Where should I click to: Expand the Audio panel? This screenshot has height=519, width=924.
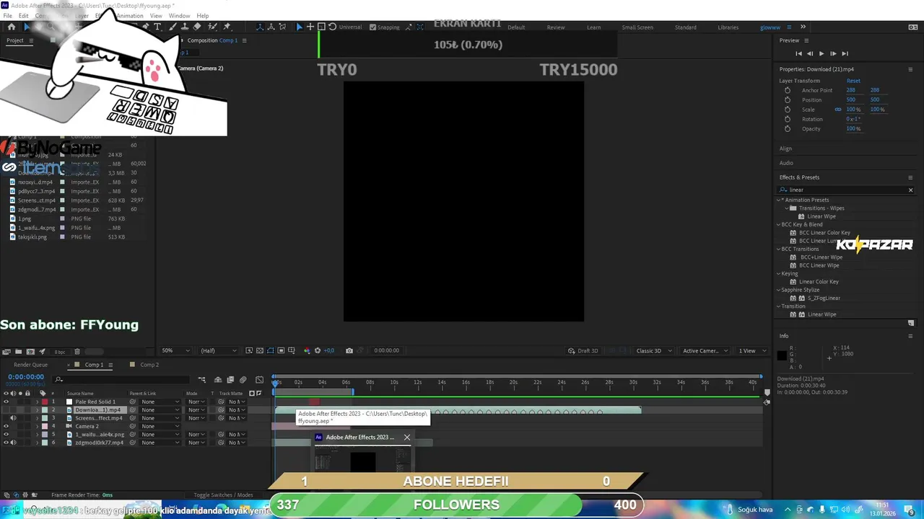(786, 163)
